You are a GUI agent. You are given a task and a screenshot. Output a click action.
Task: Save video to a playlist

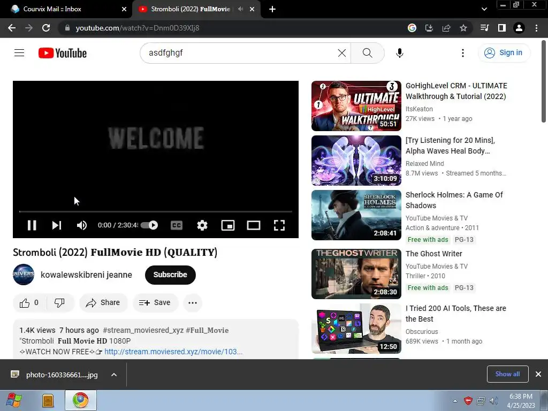click(x=155, y=303)
